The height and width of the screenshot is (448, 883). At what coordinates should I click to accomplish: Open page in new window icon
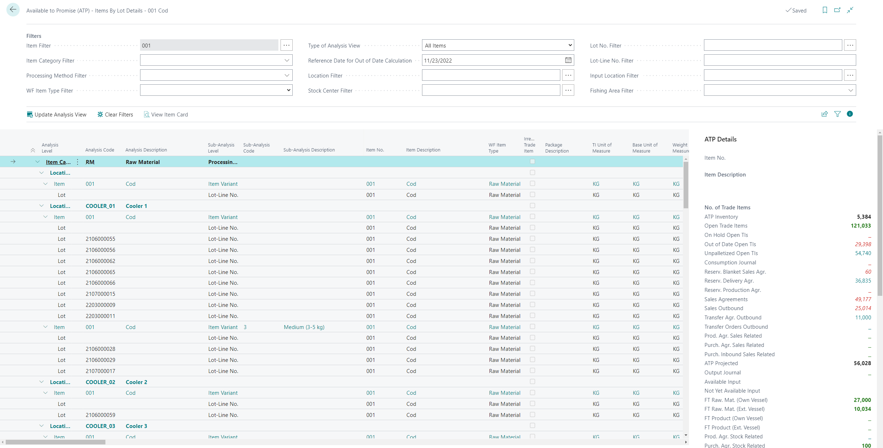pyautogui.click(x=837, y=10)
